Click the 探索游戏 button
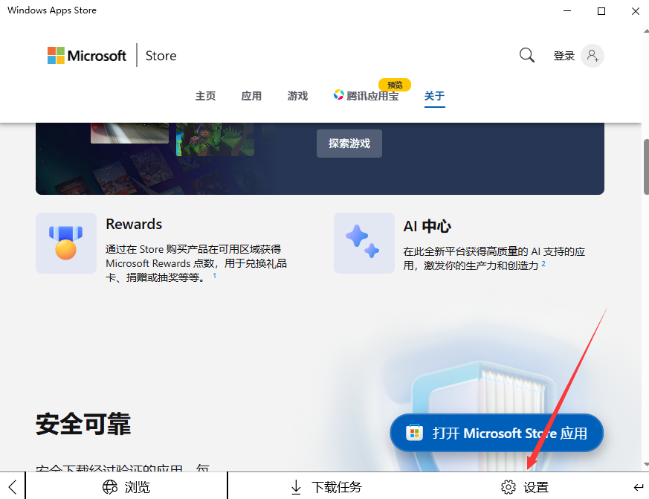Image resolution: width=649 pixels, height=499 pixels. (x=349, y=144)
